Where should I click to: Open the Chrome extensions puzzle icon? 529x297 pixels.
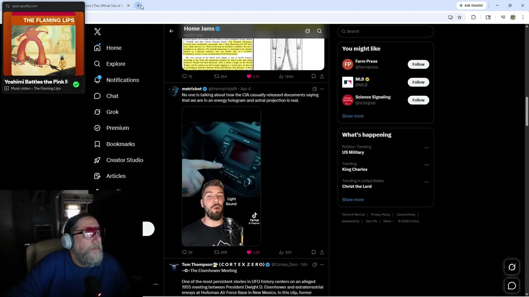(x=474, y=17)
